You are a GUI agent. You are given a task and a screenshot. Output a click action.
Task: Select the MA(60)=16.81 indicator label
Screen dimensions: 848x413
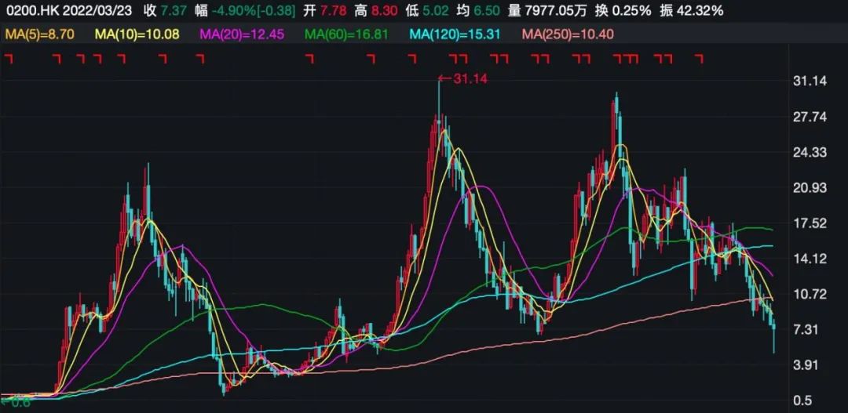pyautogui.click(x=347, y=35)
